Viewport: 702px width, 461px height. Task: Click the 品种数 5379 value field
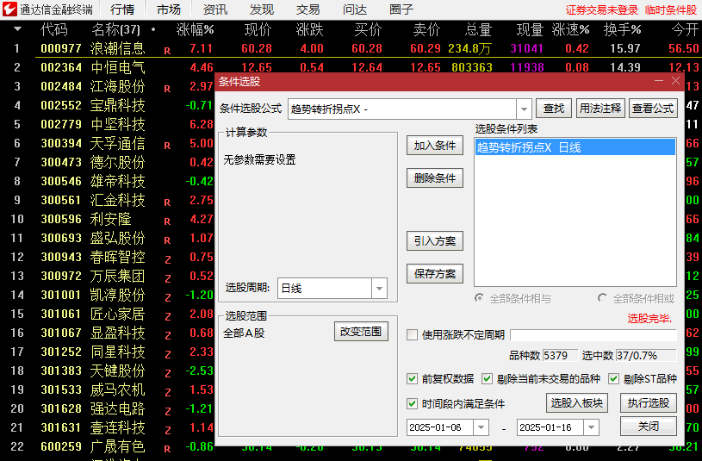point(560,356)
